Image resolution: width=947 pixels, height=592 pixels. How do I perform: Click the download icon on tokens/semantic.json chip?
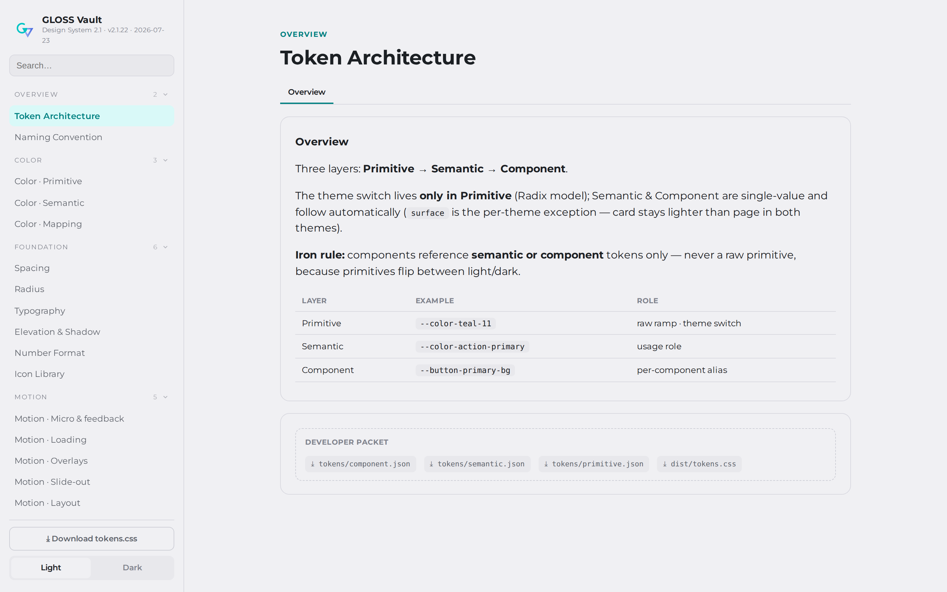[x=431, y=464]
